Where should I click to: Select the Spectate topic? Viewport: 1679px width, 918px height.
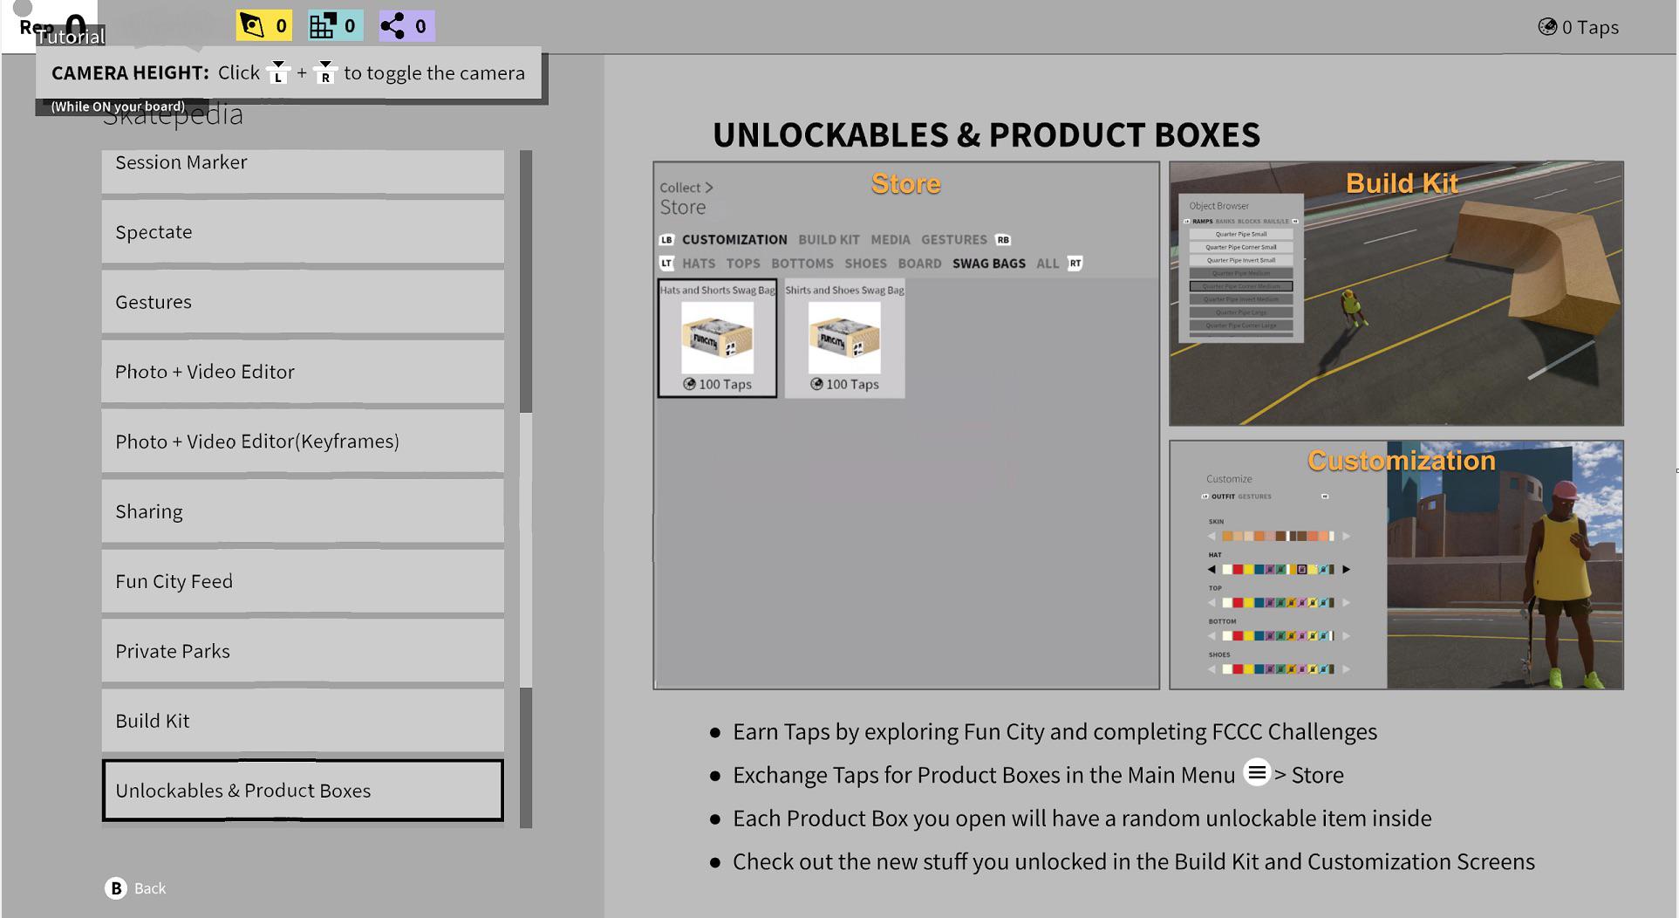point(303,232)
